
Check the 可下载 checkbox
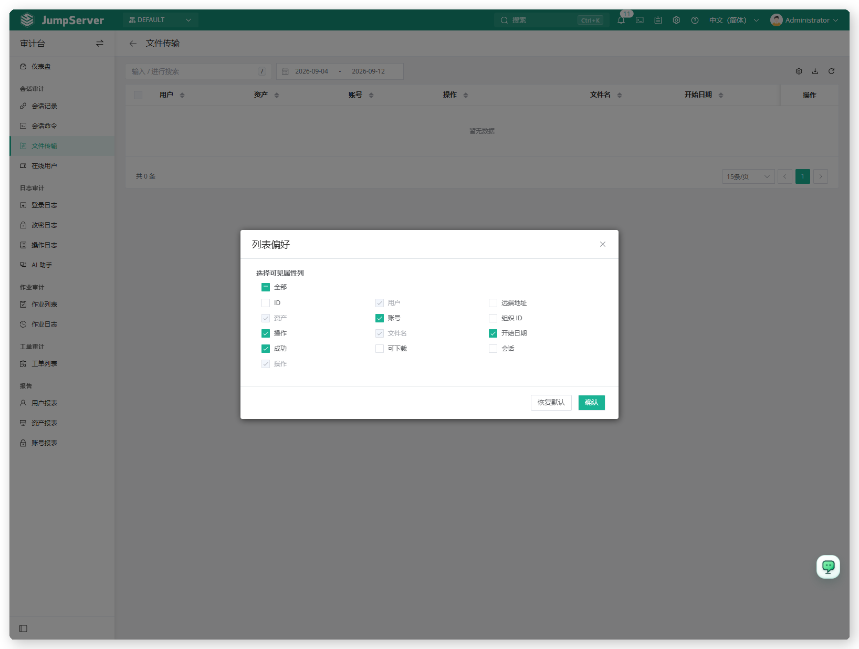point(380,349)
